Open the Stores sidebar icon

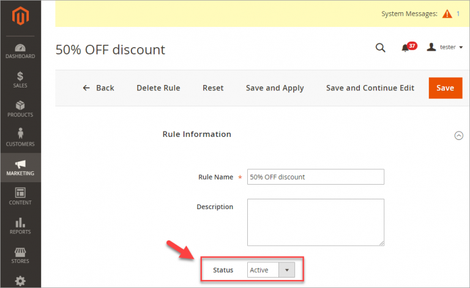(x=20, y=254)
